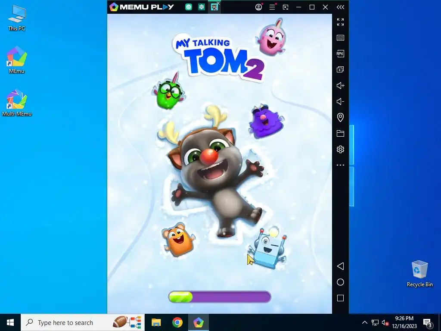
Task: Click the mini-window mode icon
Action: coord(286,7)
